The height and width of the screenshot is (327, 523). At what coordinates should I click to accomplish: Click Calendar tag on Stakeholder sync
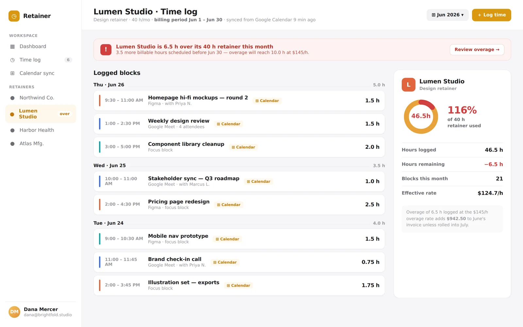(x=259, y=181)
